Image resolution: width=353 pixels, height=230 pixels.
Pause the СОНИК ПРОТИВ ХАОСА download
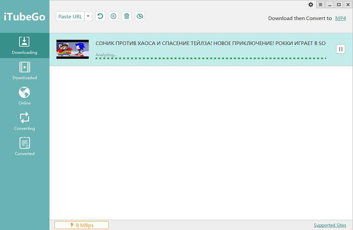[341, 49]
